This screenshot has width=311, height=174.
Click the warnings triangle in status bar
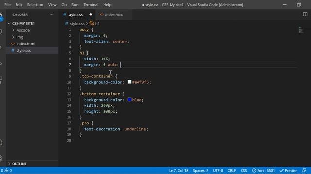pos(6,170)
